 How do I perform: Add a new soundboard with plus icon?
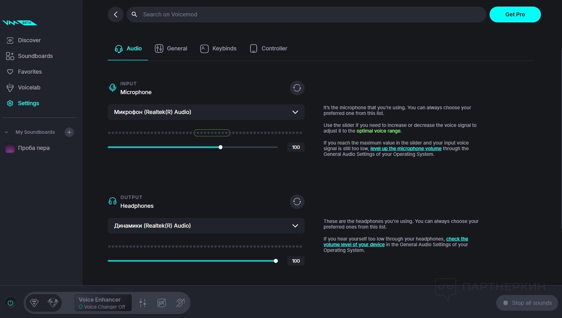point(69,132)
